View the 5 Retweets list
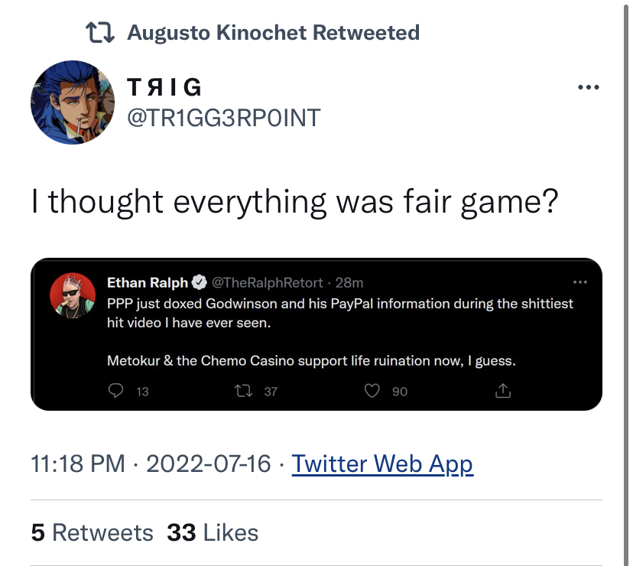The image size is (633, 566). point(92,532)
